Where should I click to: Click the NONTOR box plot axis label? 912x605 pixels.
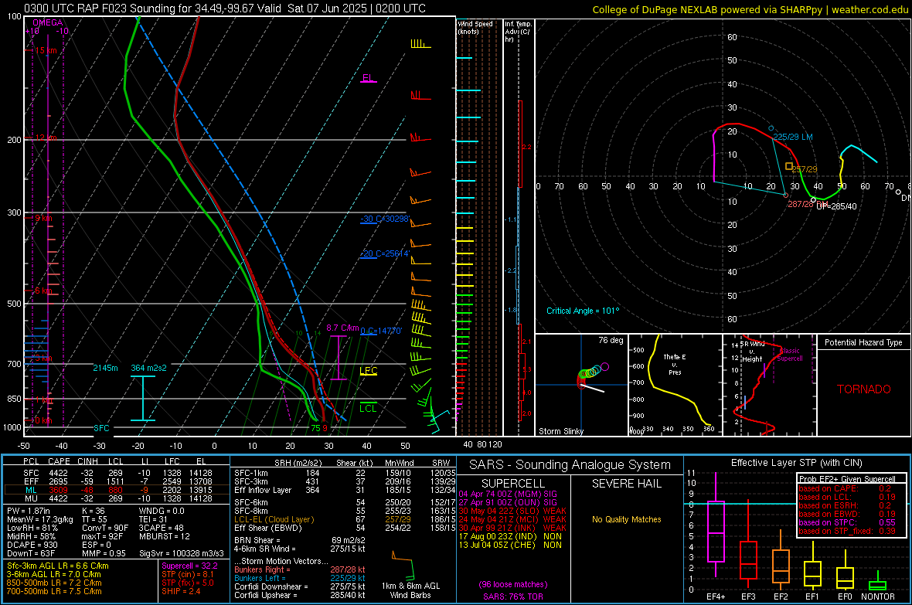pos(878,597)
